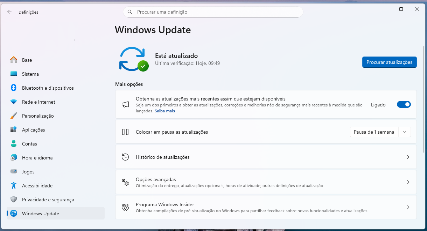Open the Saiba mais link
This screenshot has height=231, width=427.
coord(165,111)
